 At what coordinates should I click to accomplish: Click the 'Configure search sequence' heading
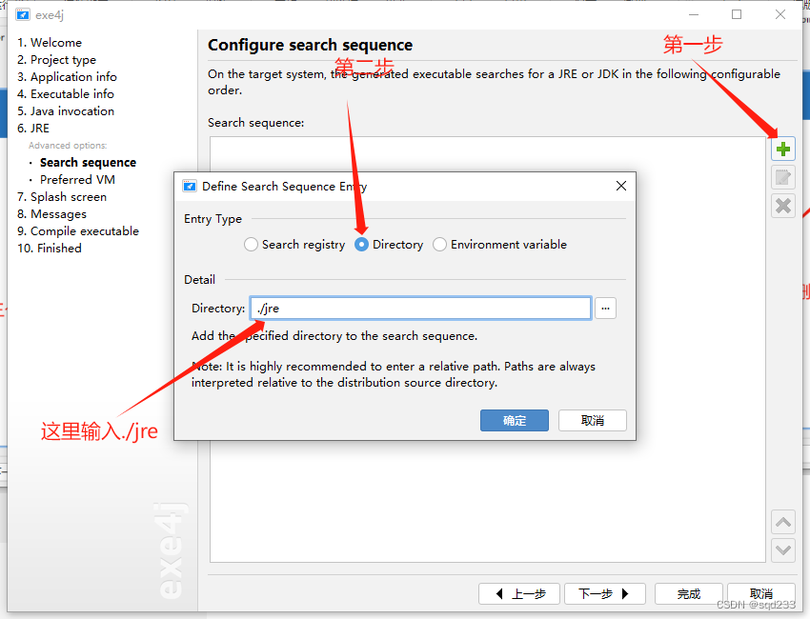coord(310,46)
